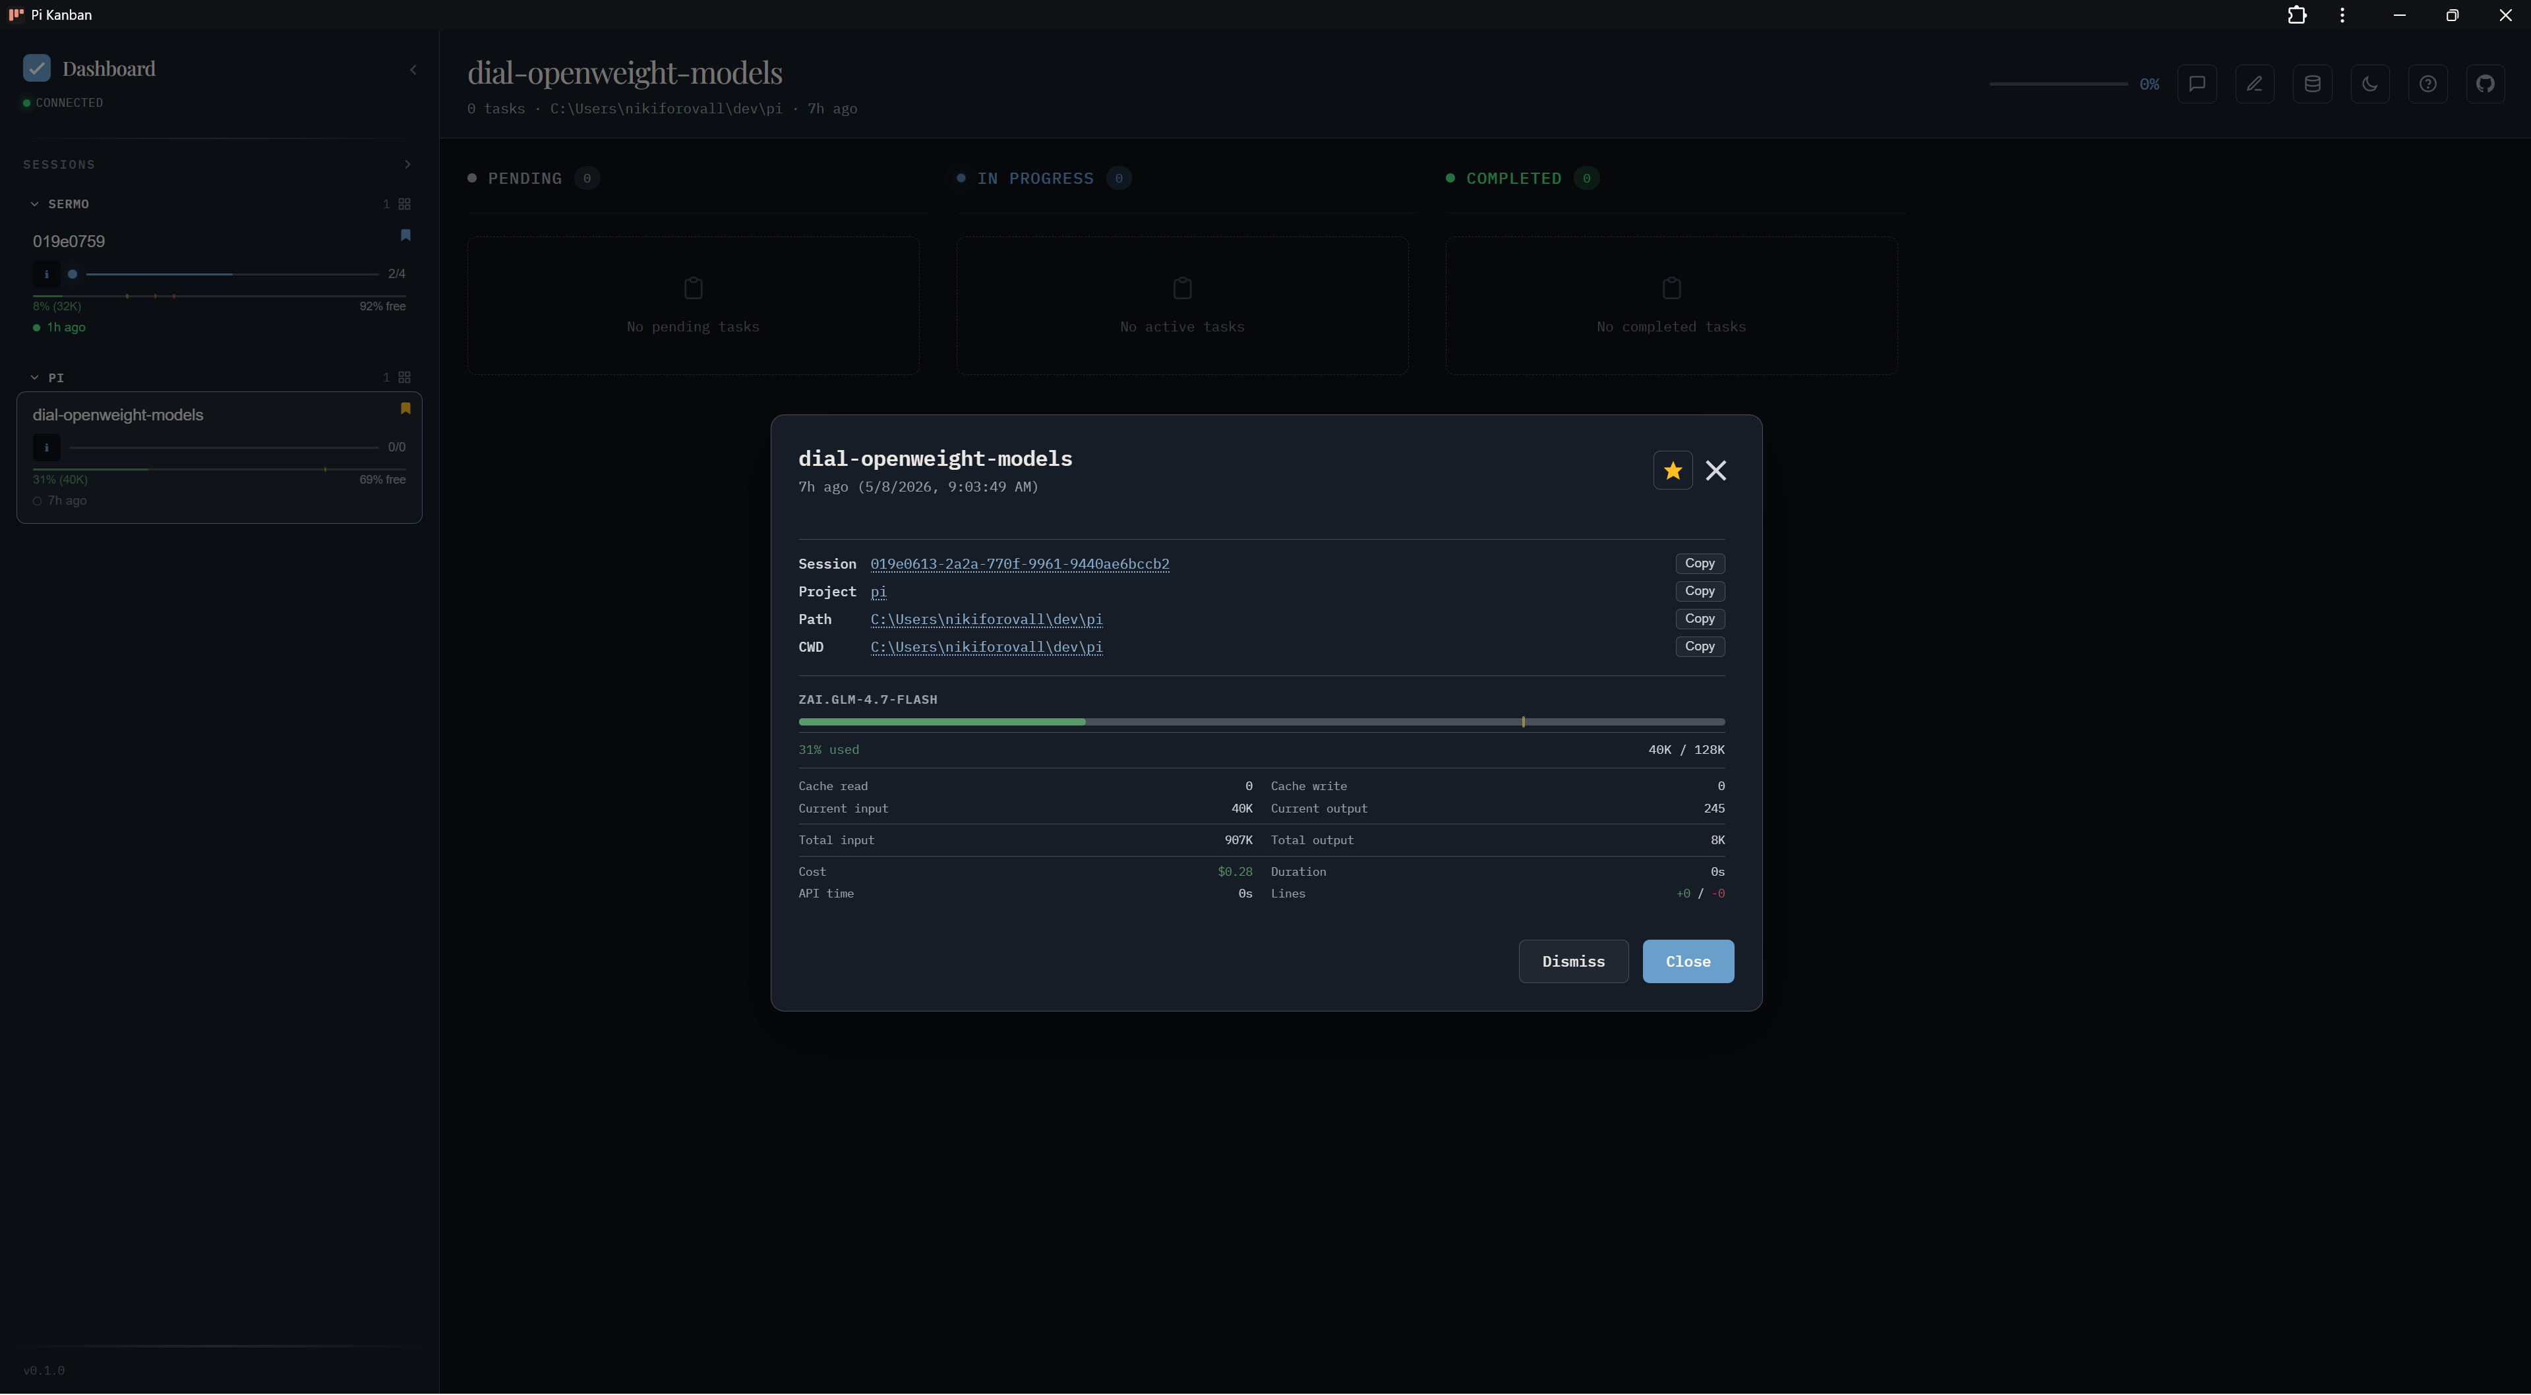
Task: Open the three-dot app menu
Action: pos(2342,14)
